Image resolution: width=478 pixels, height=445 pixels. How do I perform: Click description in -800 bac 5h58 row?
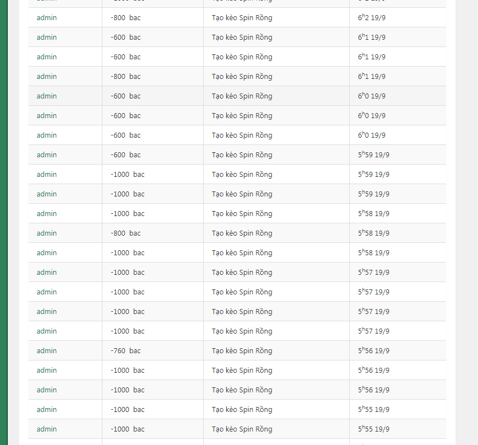click(x=242, y=233)
